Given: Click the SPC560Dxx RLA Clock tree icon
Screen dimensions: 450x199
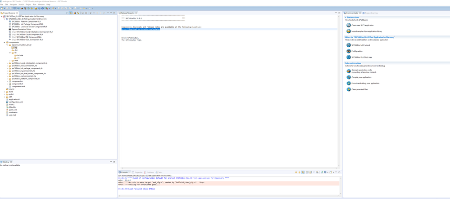Looking at the screenshot, I should (348, 57).
